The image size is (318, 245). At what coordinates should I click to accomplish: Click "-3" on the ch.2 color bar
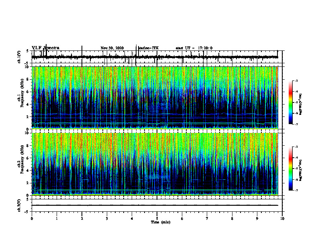(296, 147)
